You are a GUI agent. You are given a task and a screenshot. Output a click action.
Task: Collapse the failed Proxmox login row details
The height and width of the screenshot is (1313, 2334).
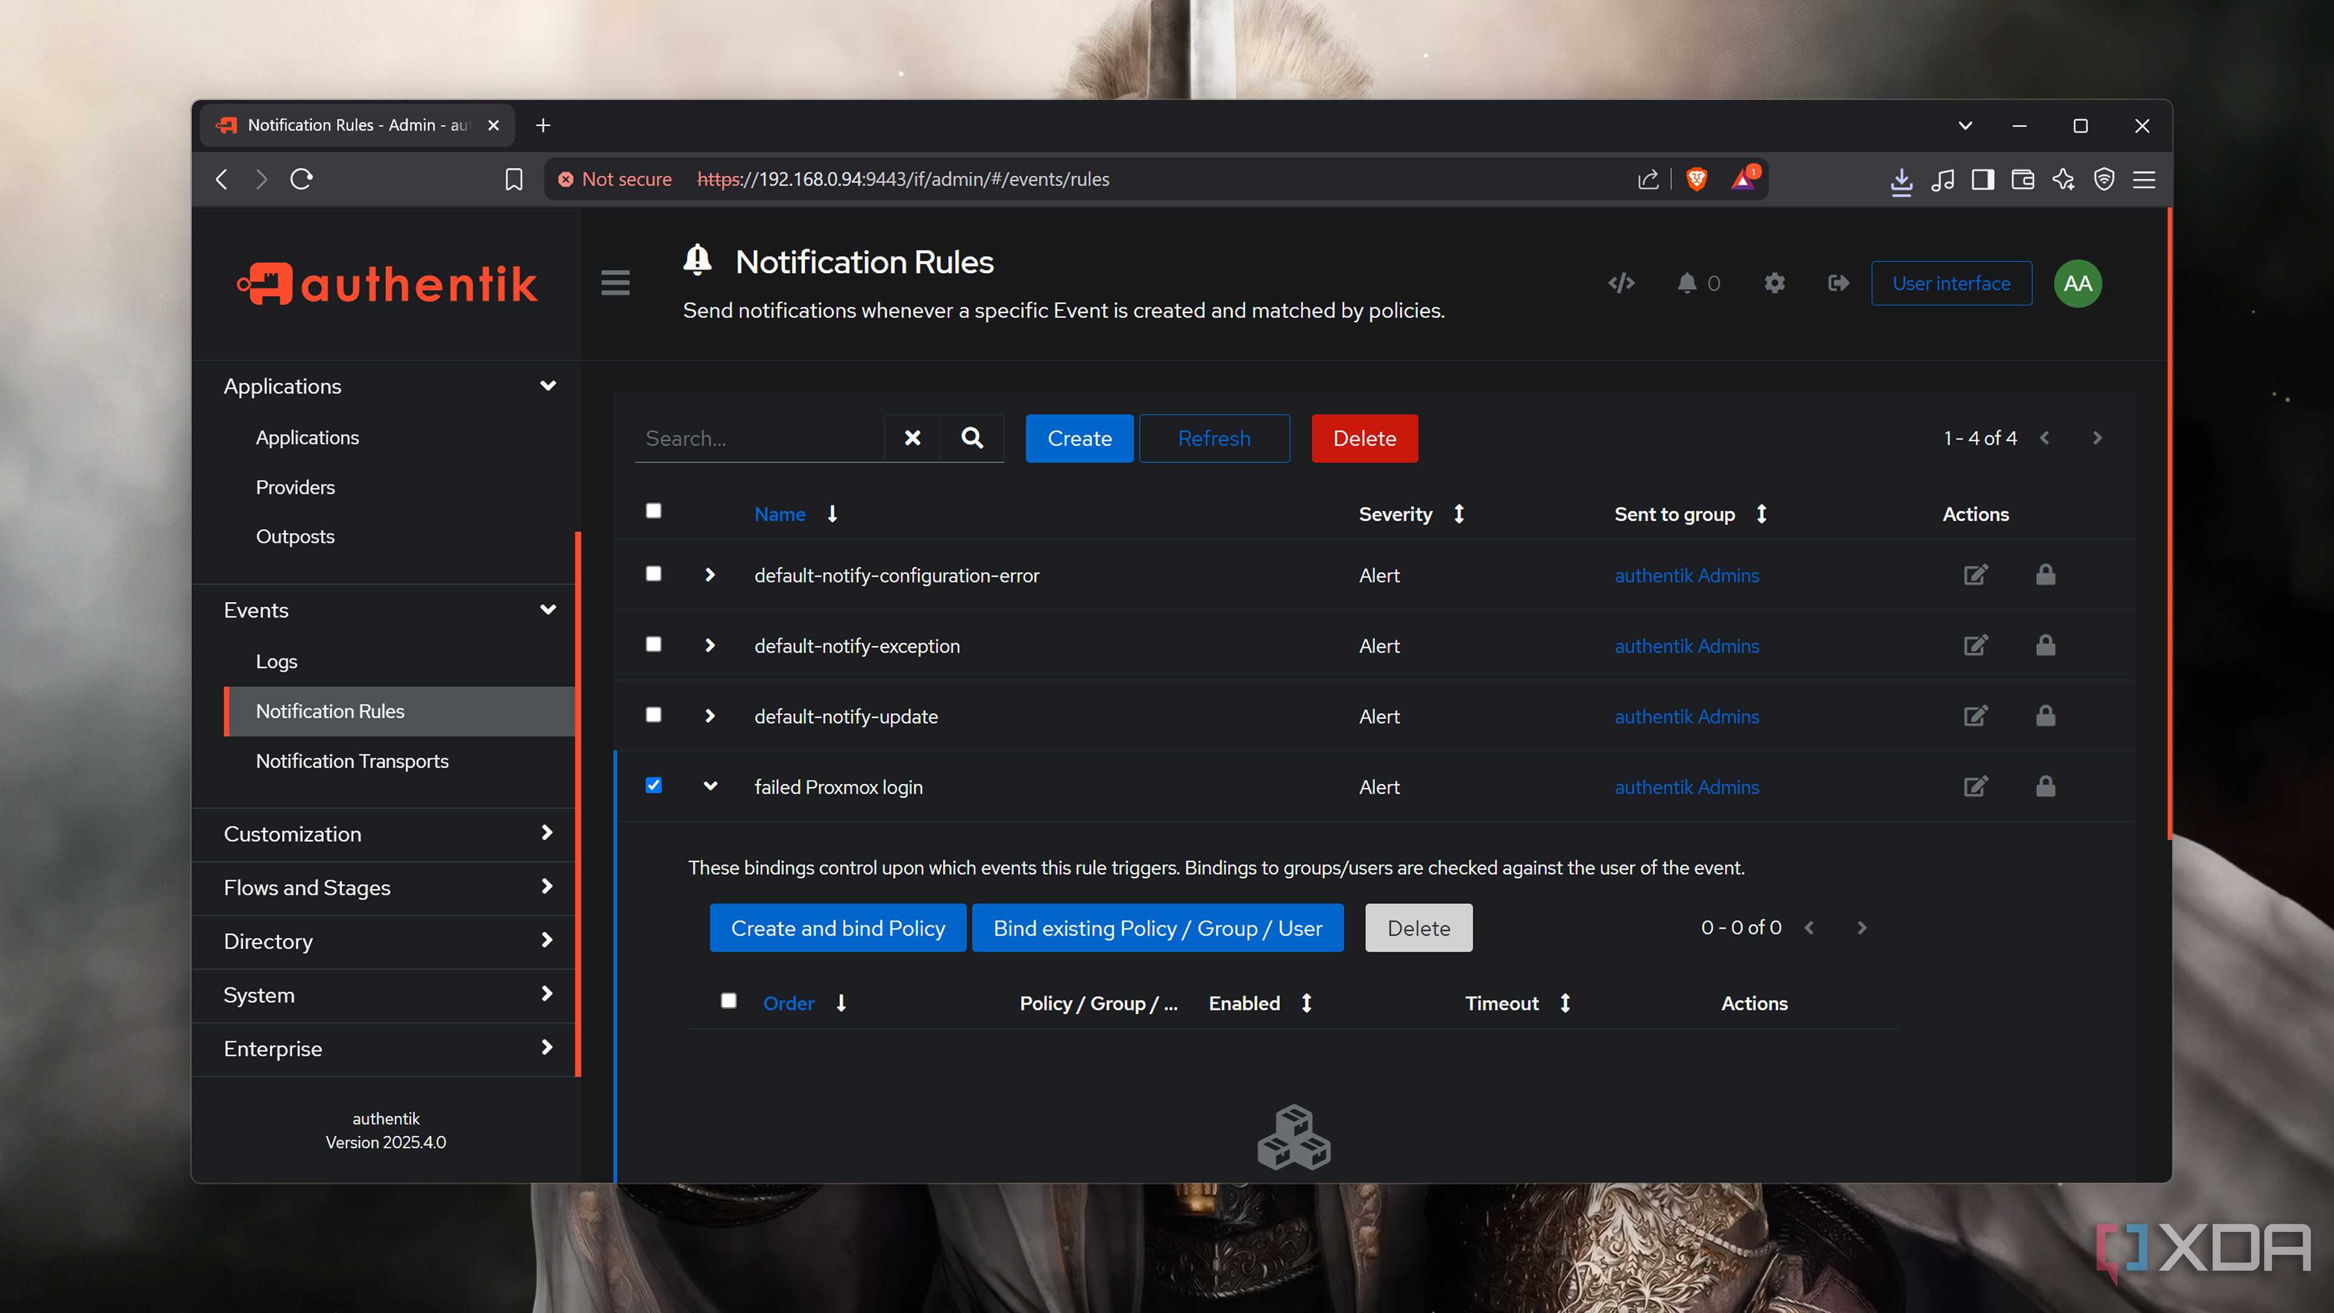pos(709,785)
